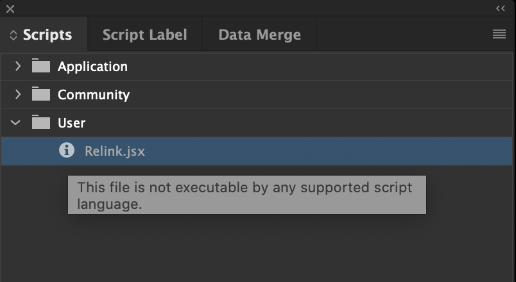Click the Community folder icon
Viewport: 516px width, 282px height.
[41, 94]
